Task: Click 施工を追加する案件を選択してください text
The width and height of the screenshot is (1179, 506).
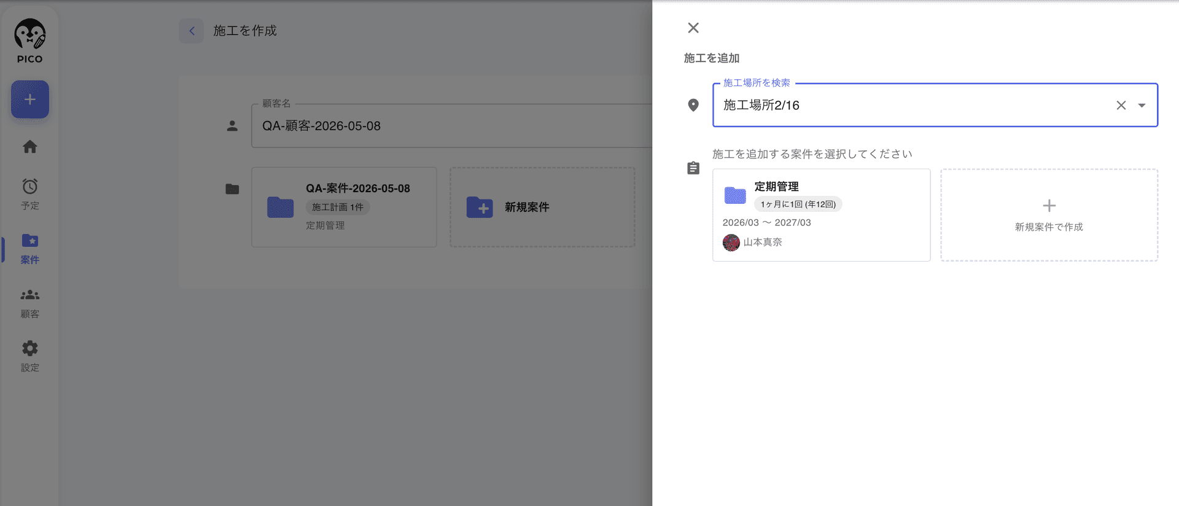Action: click(812, 154)
